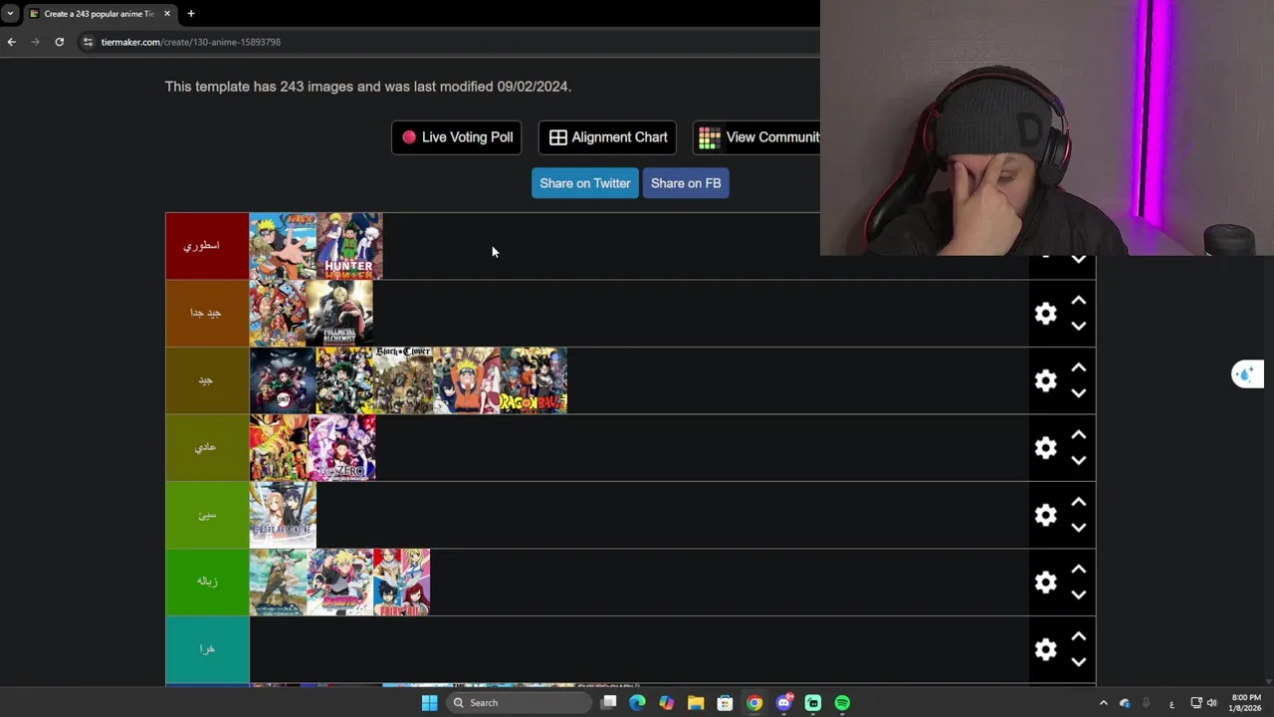Screen dimensions: 1274x717
Task: Move the زباله tier down
Action: (1078, 596)
